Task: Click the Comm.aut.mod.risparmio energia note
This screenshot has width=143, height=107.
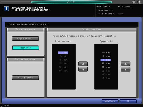Action: tap(84, 36)
